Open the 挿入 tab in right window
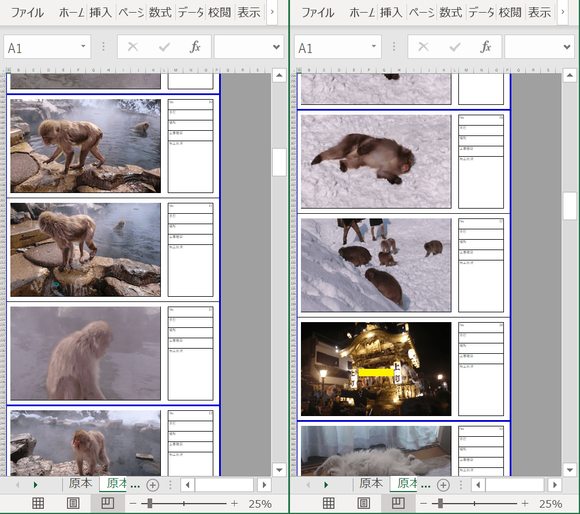This screenshot has width=580, height=514. (x=391, y=12)
